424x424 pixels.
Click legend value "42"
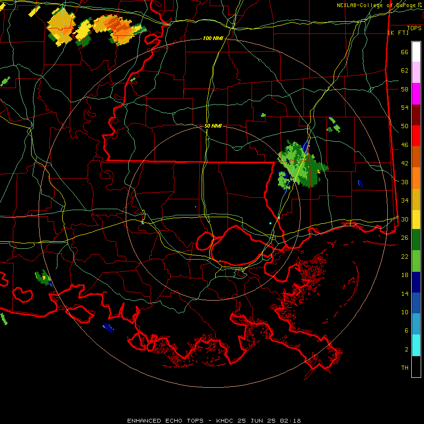[405, 163]
